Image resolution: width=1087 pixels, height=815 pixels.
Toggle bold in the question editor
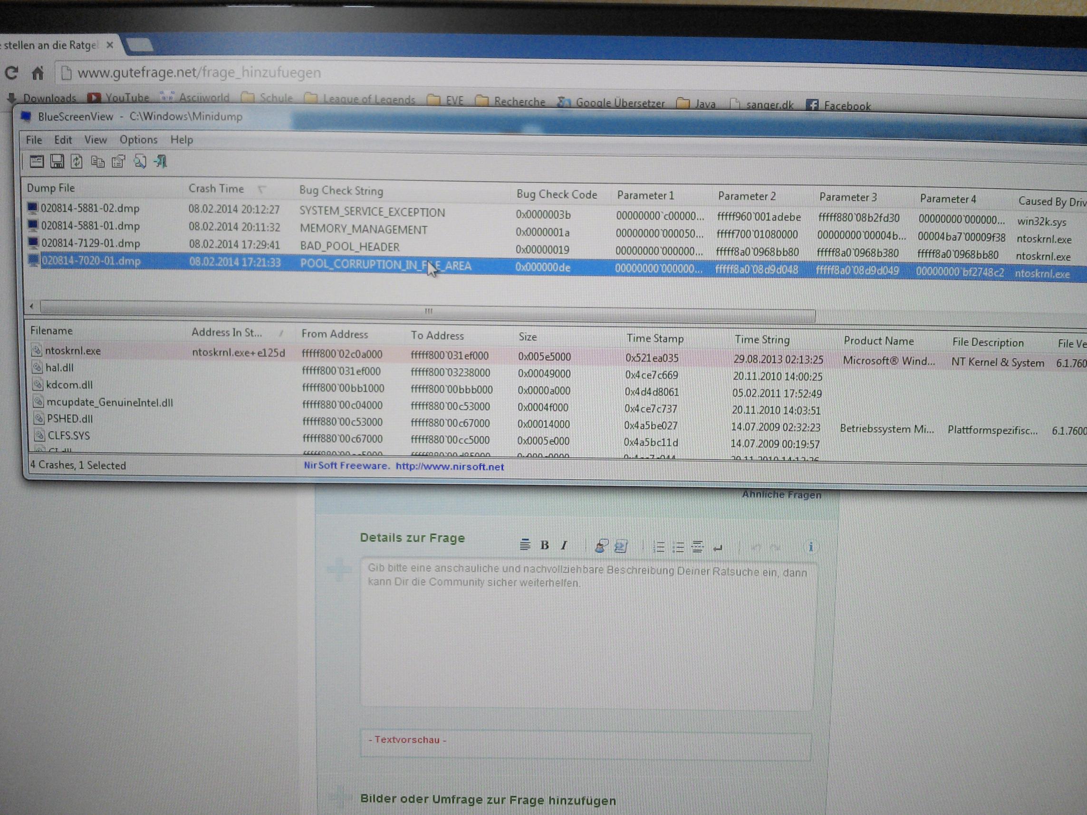tap(545, 545)
